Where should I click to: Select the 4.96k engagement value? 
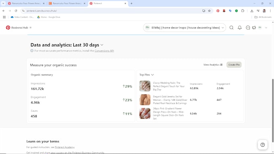[35, 103]
